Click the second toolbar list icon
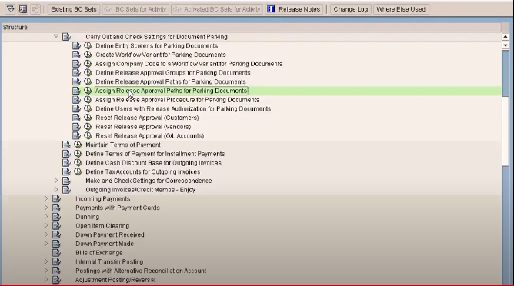 point(23,9)
